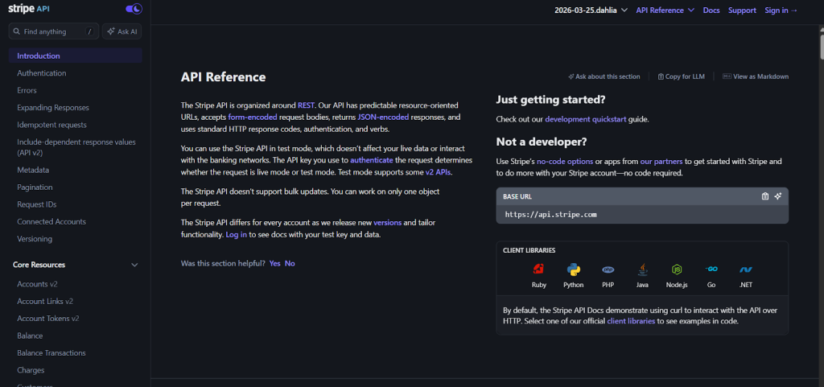Choose the PHP client library icon

tap(608, 270)
